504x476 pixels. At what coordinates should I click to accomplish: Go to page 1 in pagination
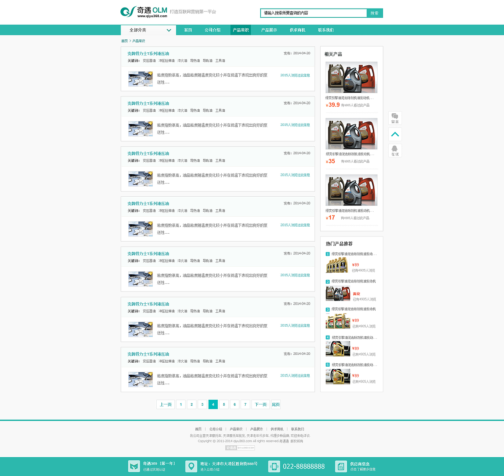(x=181, y=404)
